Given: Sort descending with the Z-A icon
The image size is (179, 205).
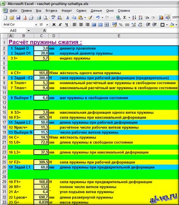Looking at the screenshot, I should 140,17.
